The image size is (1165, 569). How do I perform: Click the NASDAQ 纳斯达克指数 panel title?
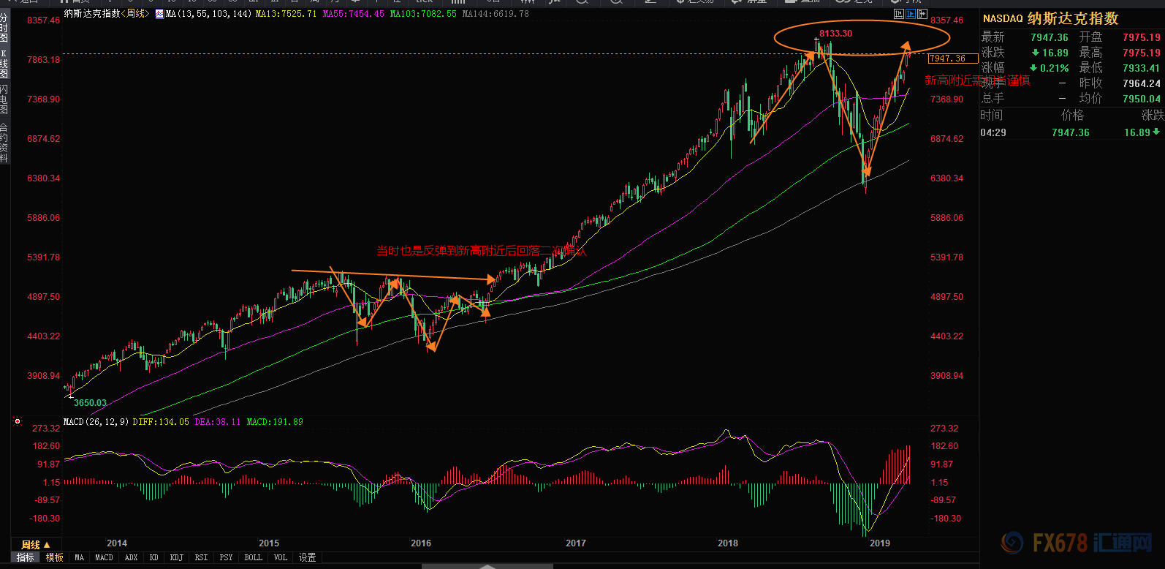[x=1050, y=18]
